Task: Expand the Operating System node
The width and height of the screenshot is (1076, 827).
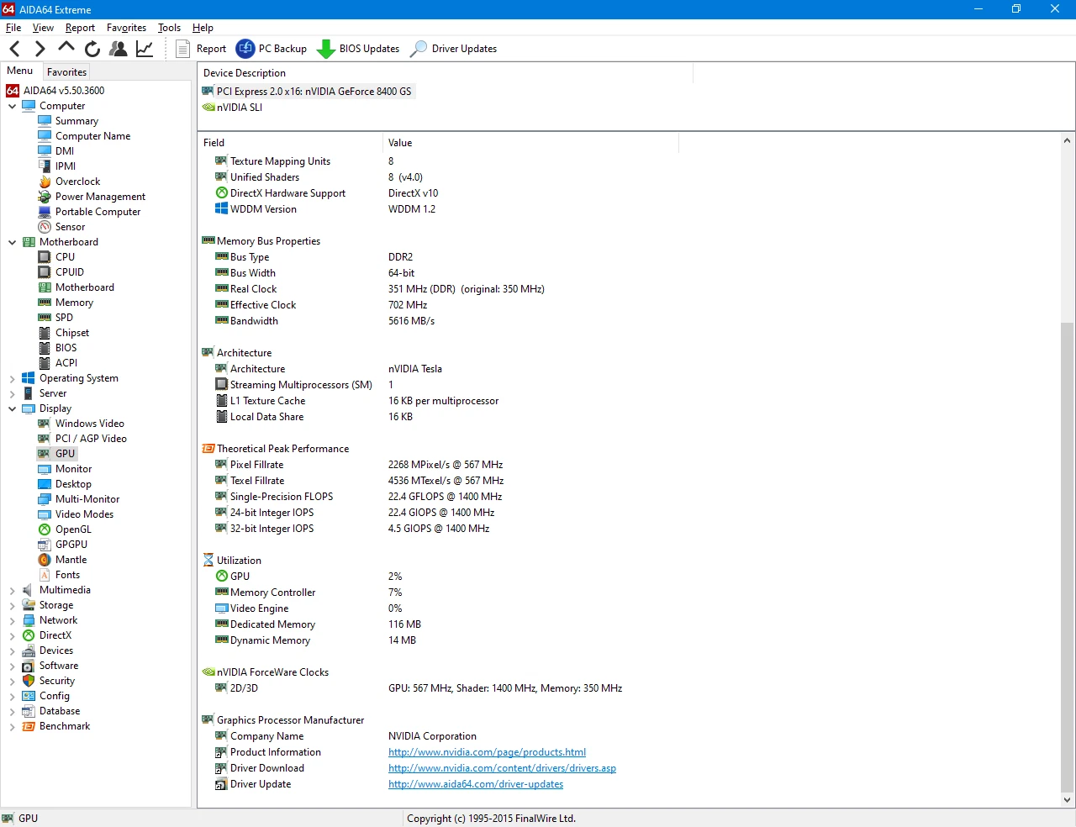Action: point(12,378)
